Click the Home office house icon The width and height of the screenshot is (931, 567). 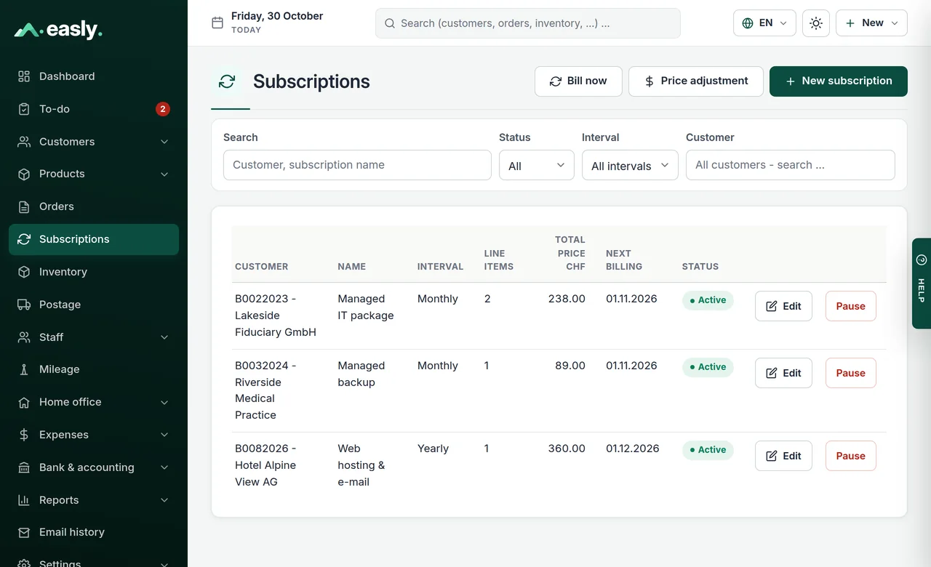coord(24,402)
